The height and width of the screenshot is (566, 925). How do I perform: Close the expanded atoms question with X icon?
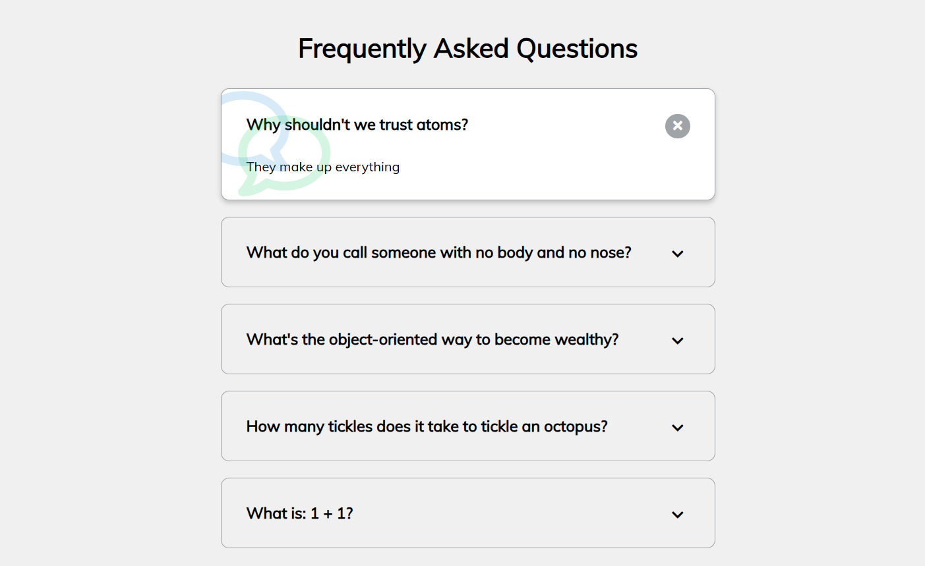(677, 126)
